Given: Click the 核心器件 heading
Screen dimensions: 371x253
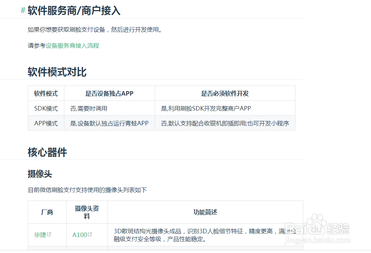Looking at the screenshot, I should (47, 152).
